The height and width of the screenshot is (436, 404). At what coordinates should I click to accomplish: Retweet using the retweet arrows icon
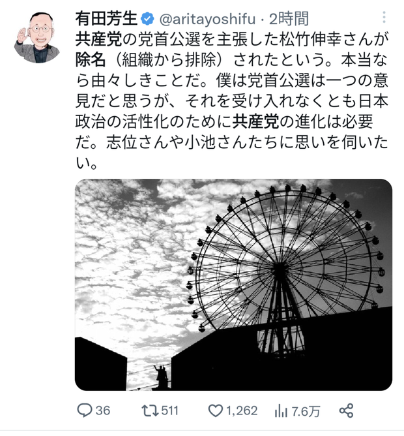click(x=150, y=411)
